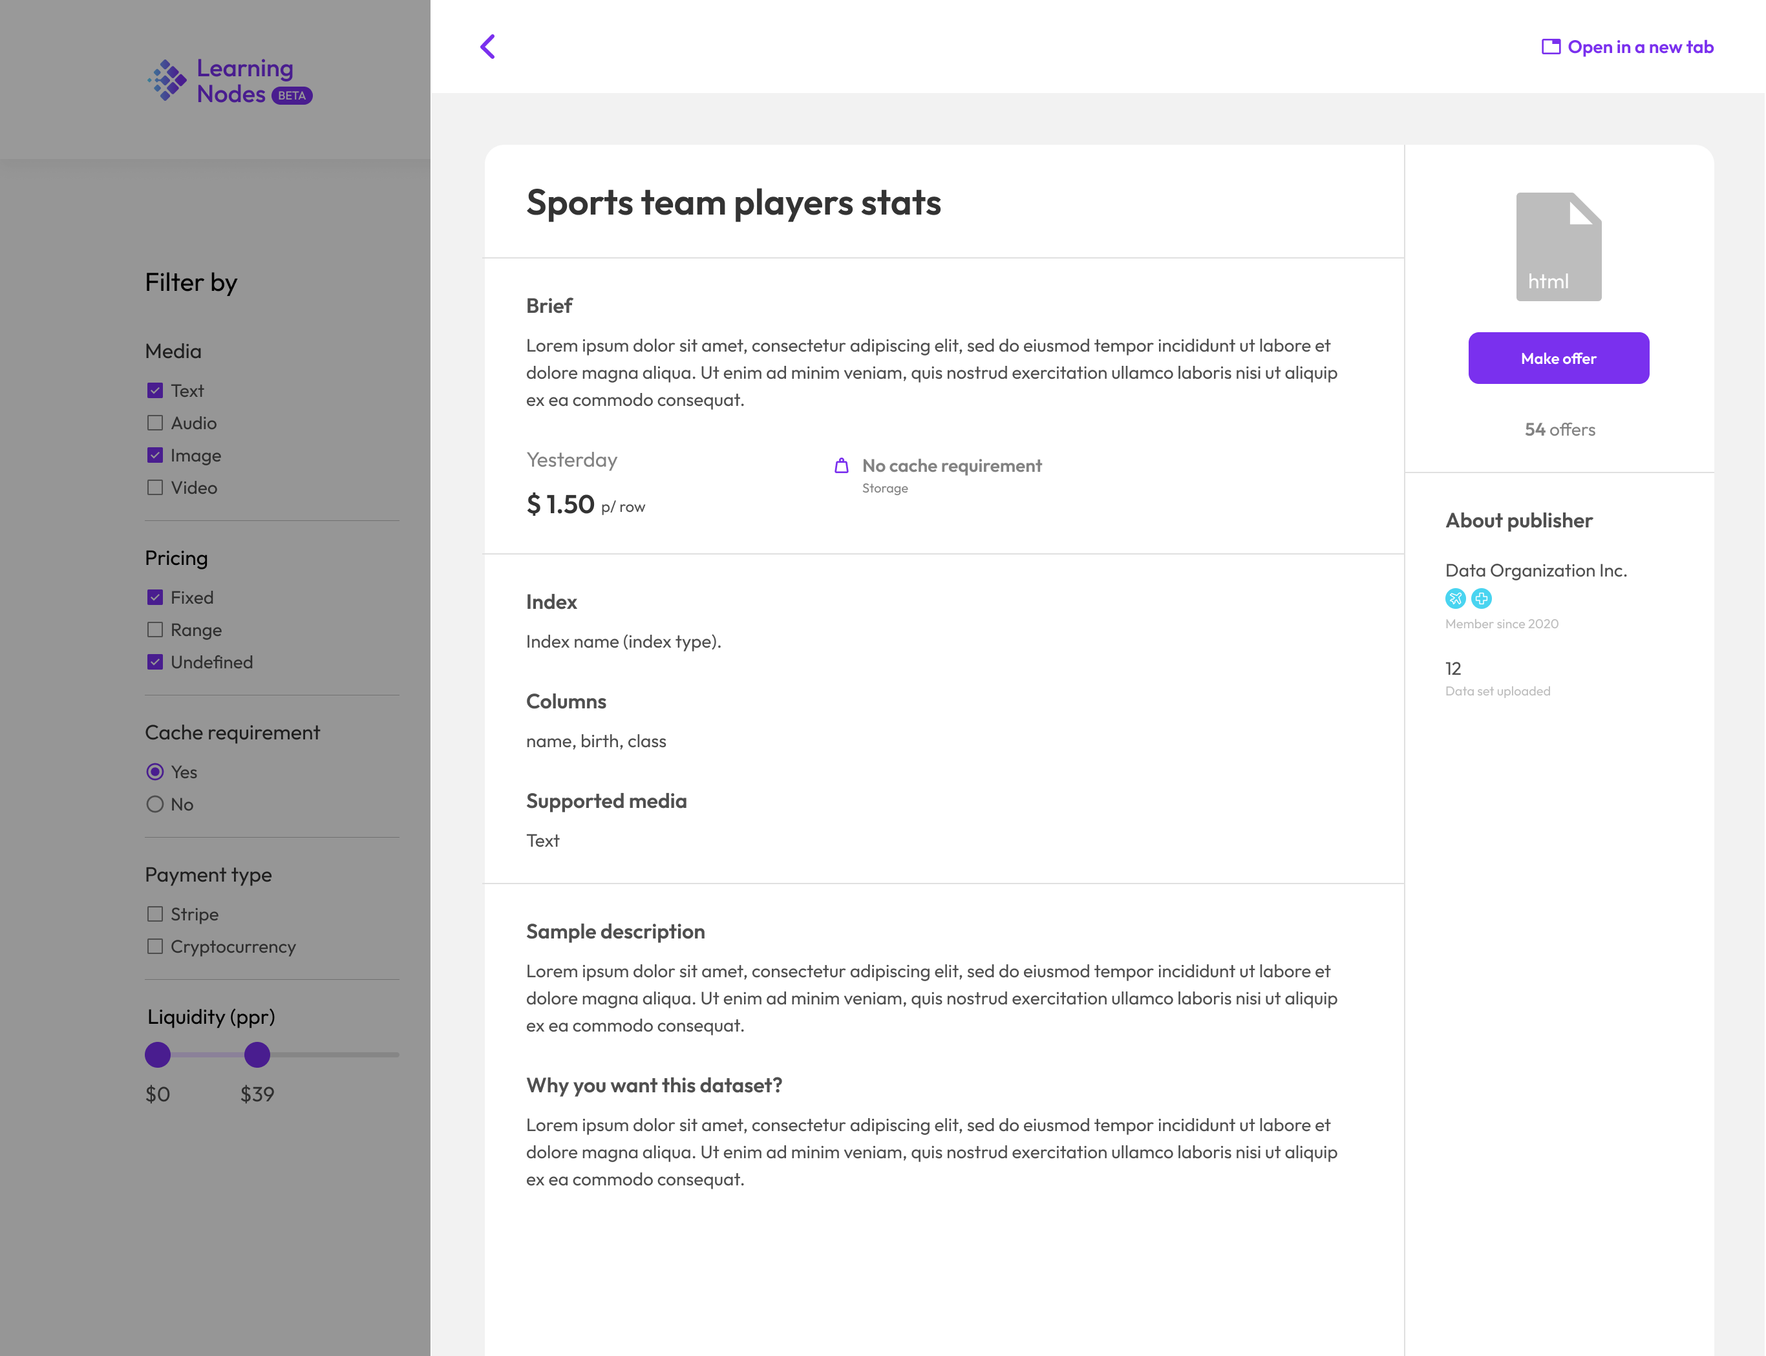The width and height of the screenshot is (1766, 1356).
Task: Check the Cryptocurrency payment type
Action: tap(155, 946)
